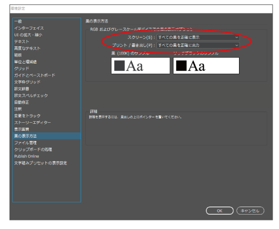Click the キャンセル button

(x=250, y=211)
